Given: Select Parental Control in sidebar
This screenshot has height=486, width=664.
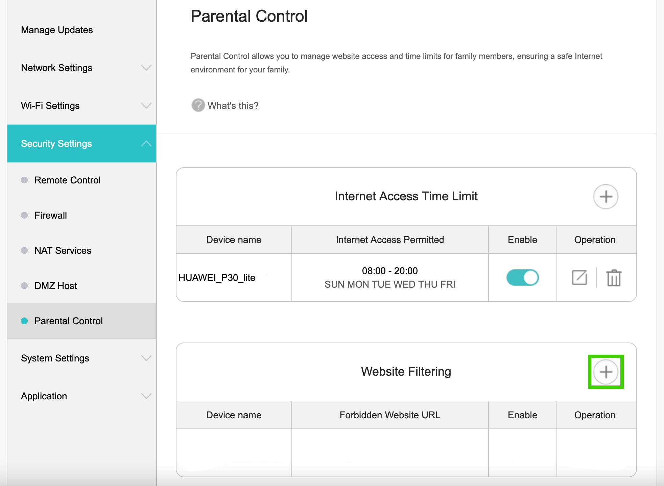Looking at the screenshot, I should point(68,321).
